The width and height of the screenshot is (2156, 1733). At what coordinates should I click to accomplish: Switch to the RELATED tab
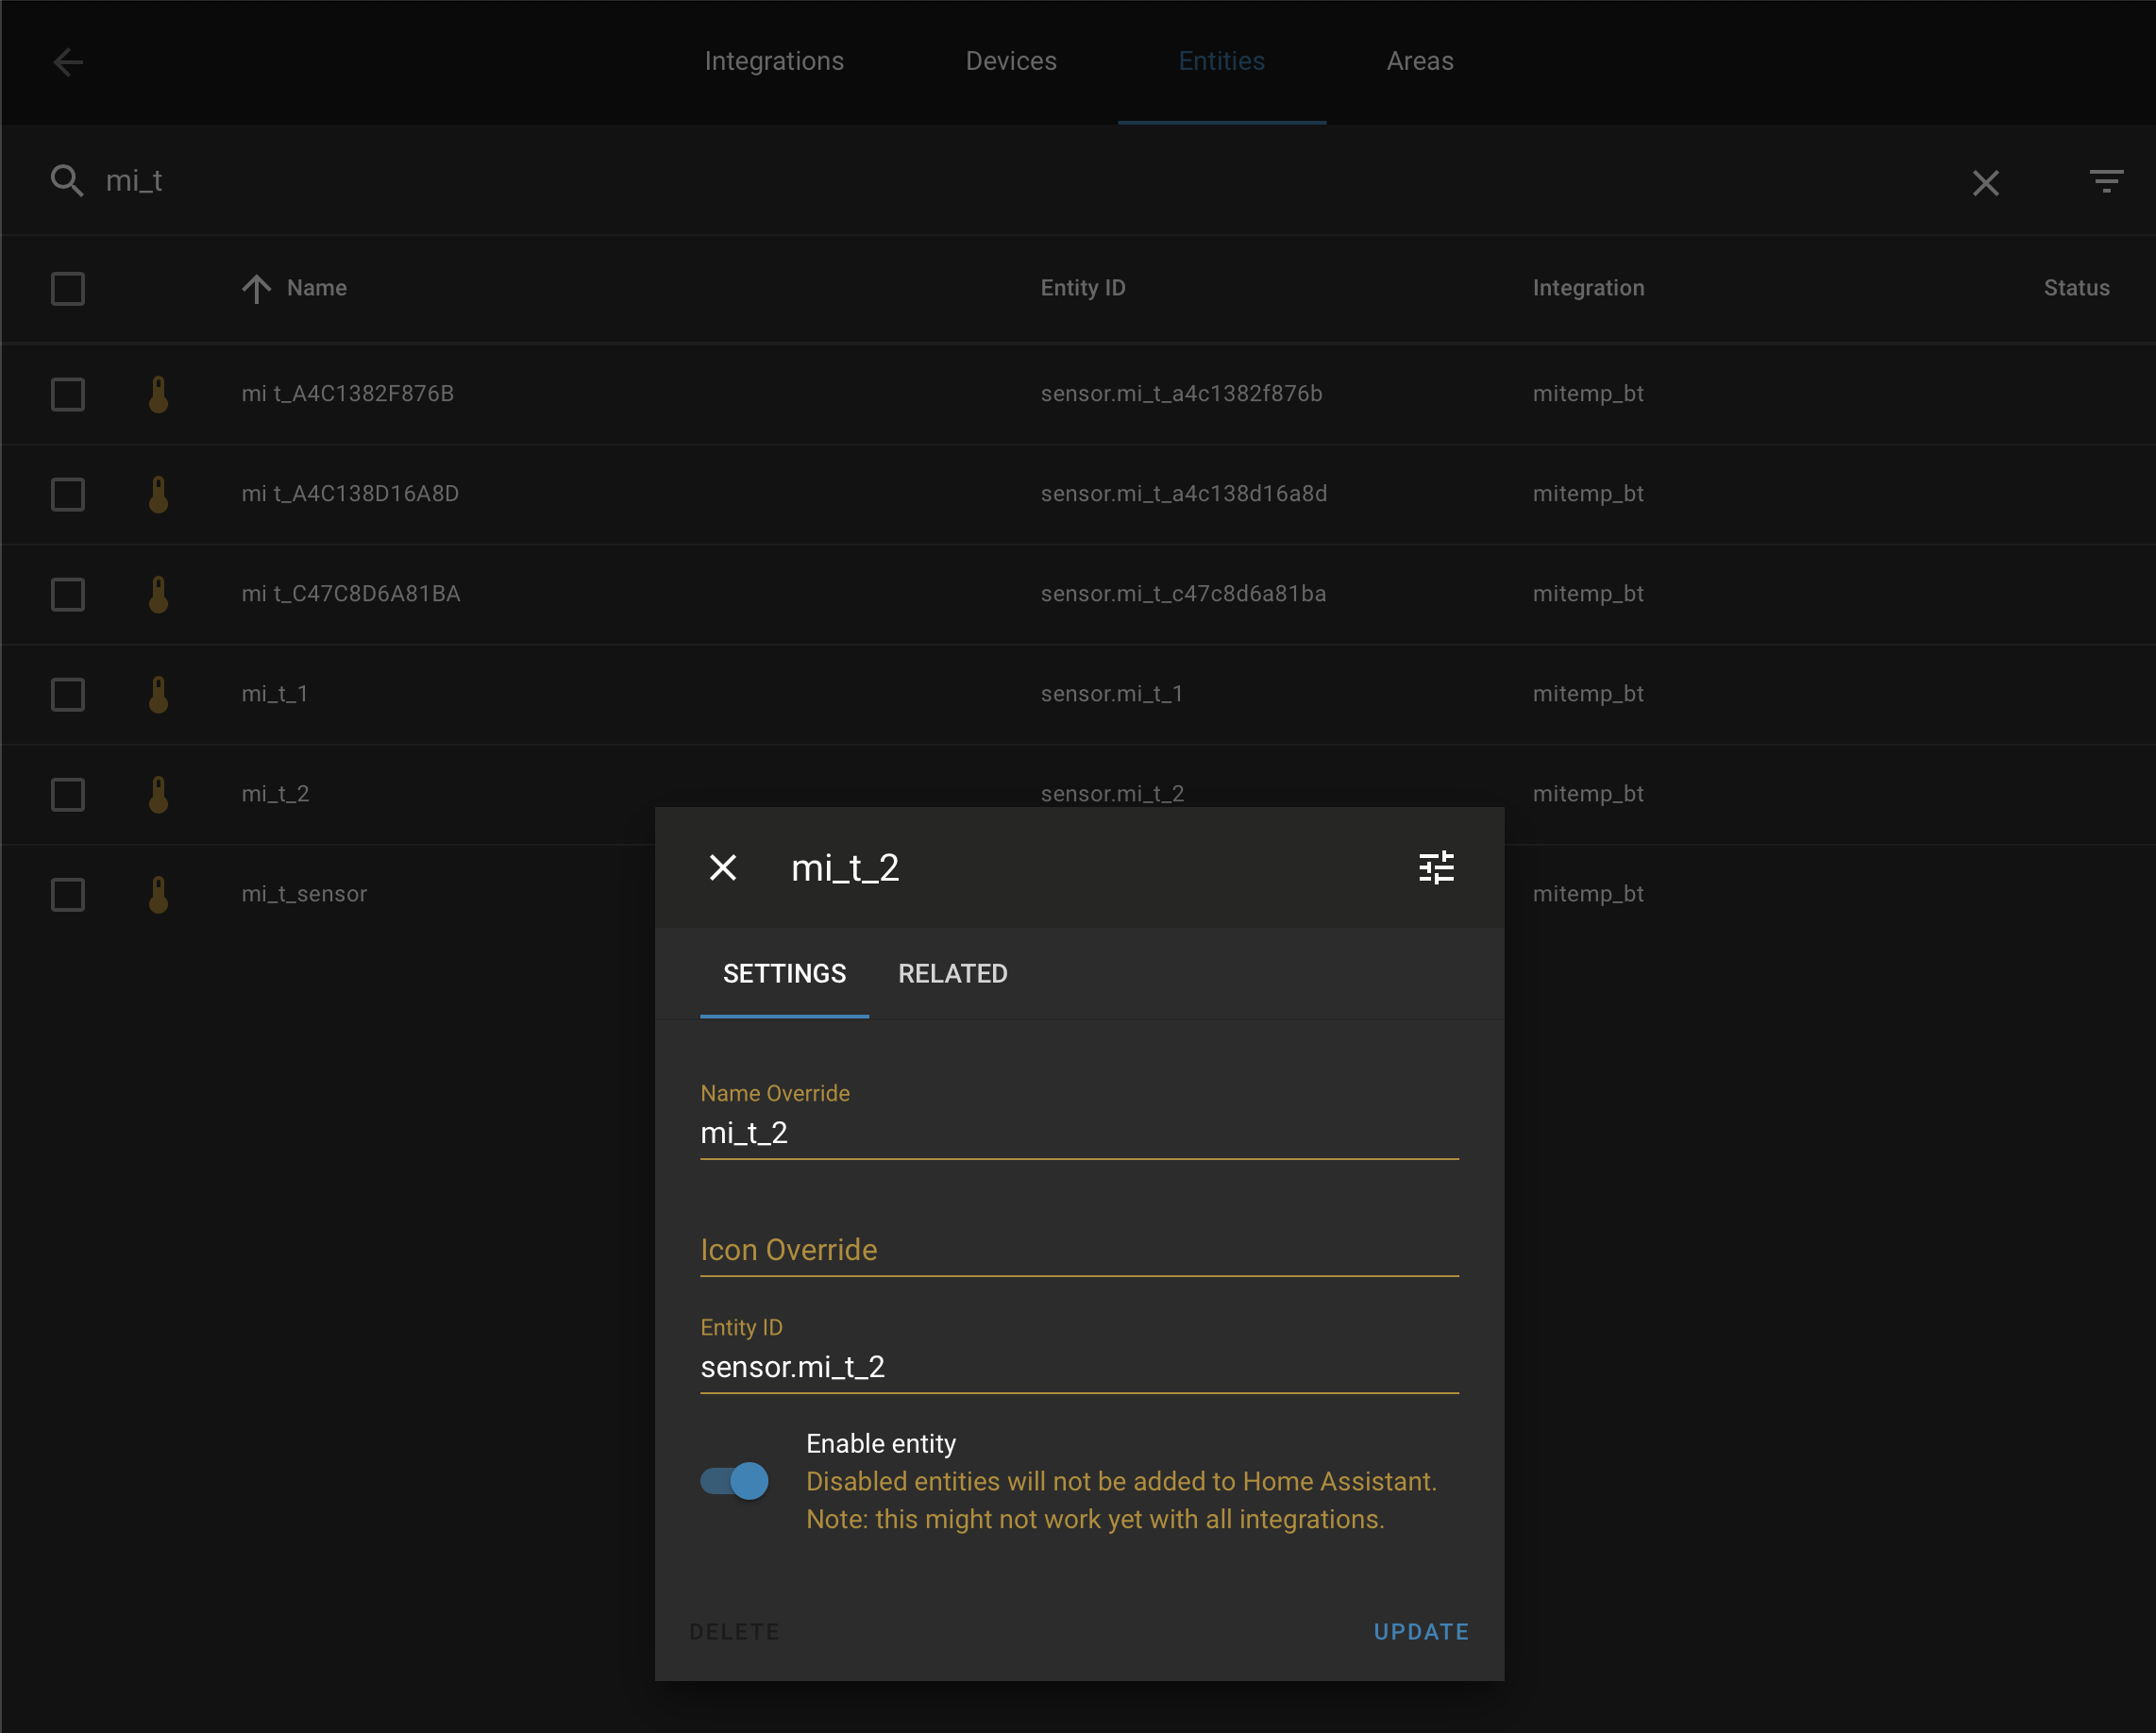951,973
